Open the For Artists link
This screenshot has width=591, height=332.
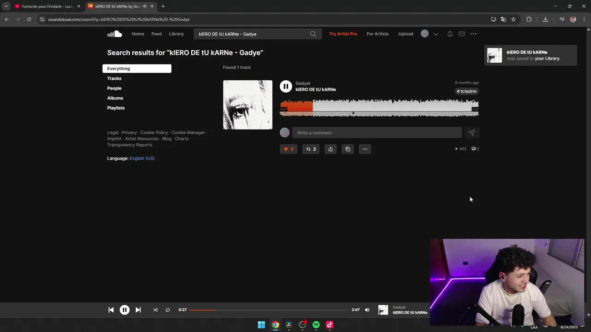click(378, 34)
